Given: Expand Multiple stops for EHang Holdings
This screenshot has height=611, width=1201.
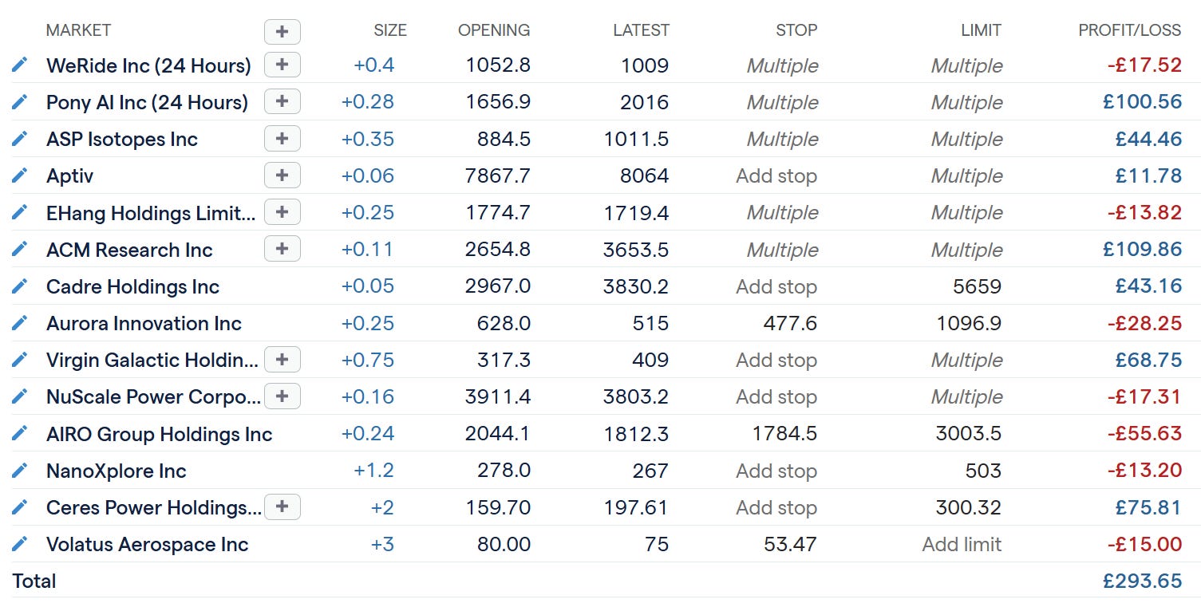Looking at the screenshot, I should [782, 212].
